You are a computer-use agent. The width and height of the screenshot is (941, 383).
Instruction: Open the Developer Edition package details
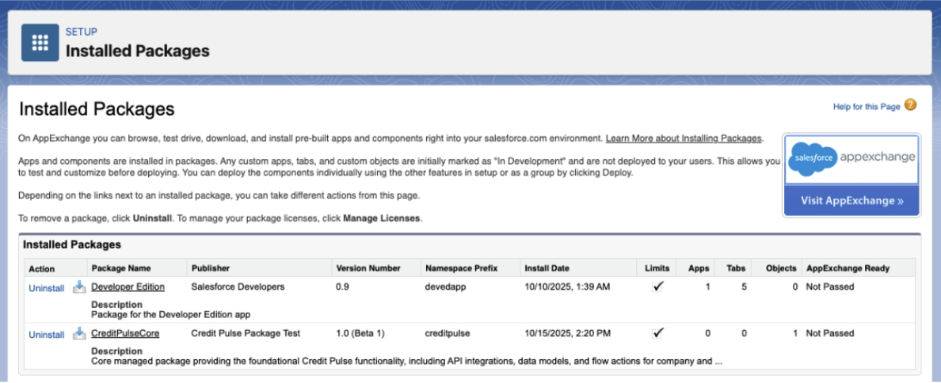(128, 287)
